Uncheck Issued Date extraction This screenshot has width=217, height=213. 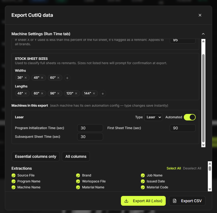(x=143, y=181)
